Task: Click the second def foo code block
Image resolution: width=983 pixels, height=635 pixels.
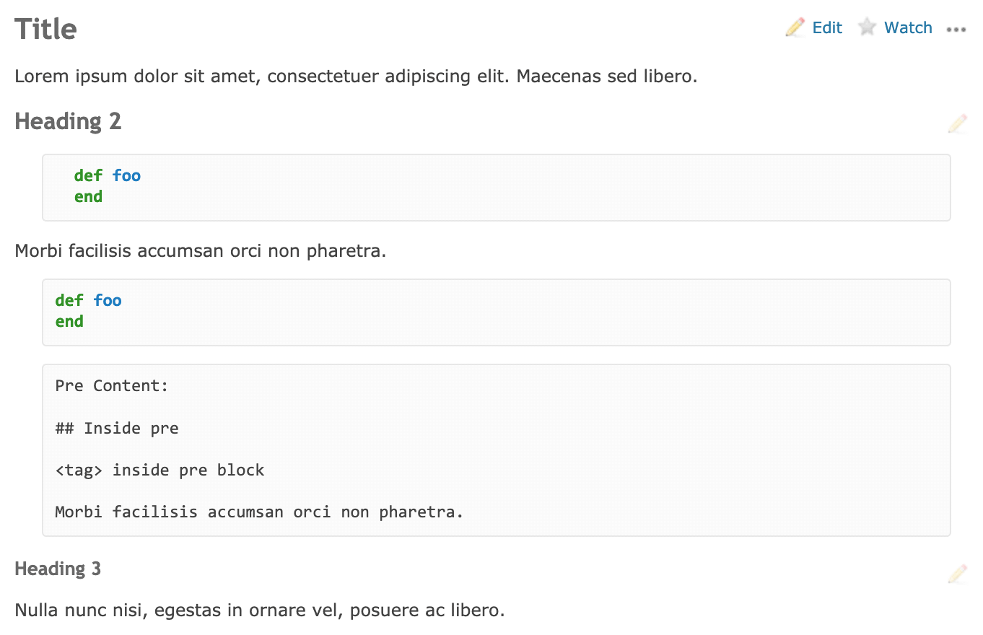Action: [497, 312]
